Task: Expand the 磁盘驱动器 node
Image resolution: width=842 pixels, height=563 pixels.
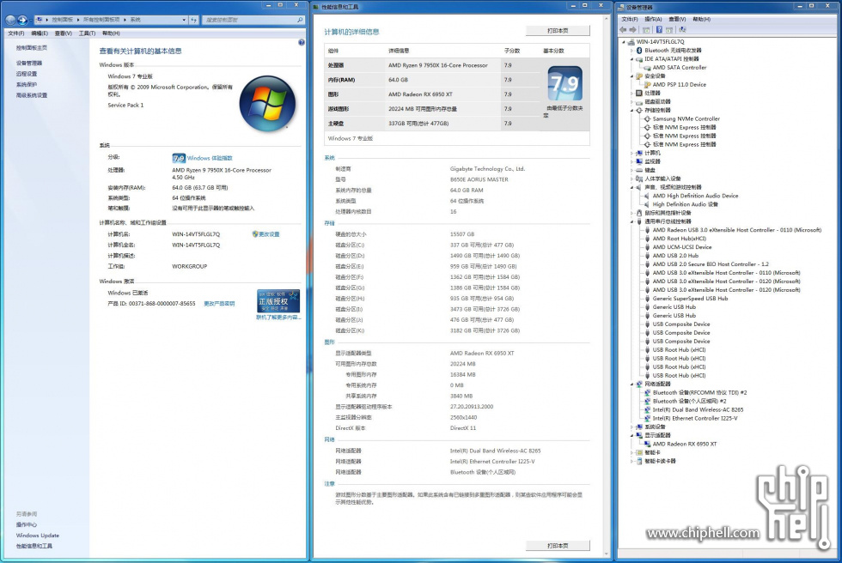Action: (632, 102)
